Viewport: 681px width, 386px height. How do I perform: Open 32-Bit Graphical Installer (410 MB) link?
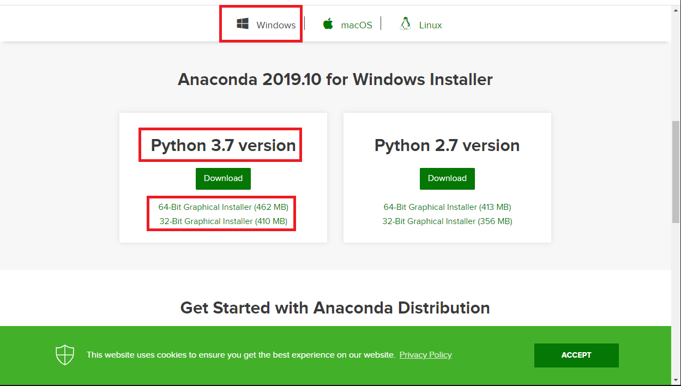pos(223,221)
